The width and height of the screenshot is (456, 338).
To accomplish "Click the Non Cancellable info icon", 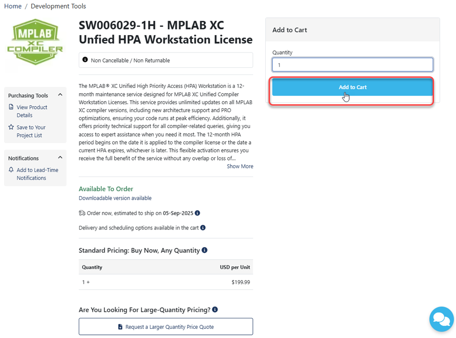I will tap(85, 60).
